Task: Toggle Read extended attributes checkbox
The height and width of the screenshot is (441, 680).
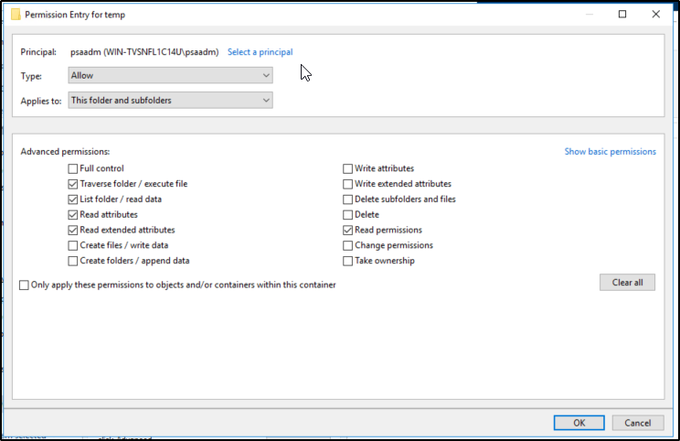Action: [x=73, y=231]
